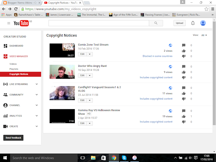Image resolution: width=216 pixels, height=162 pixels.
Task: Click the Chrome address bar URL
Action: (61, 9)
